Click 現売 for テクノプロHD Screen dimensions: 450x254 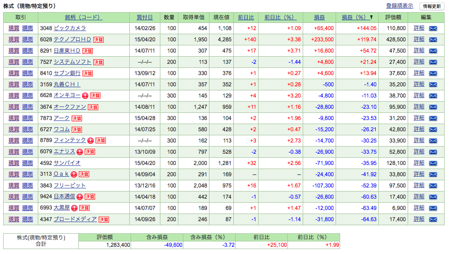pos(27,40)
